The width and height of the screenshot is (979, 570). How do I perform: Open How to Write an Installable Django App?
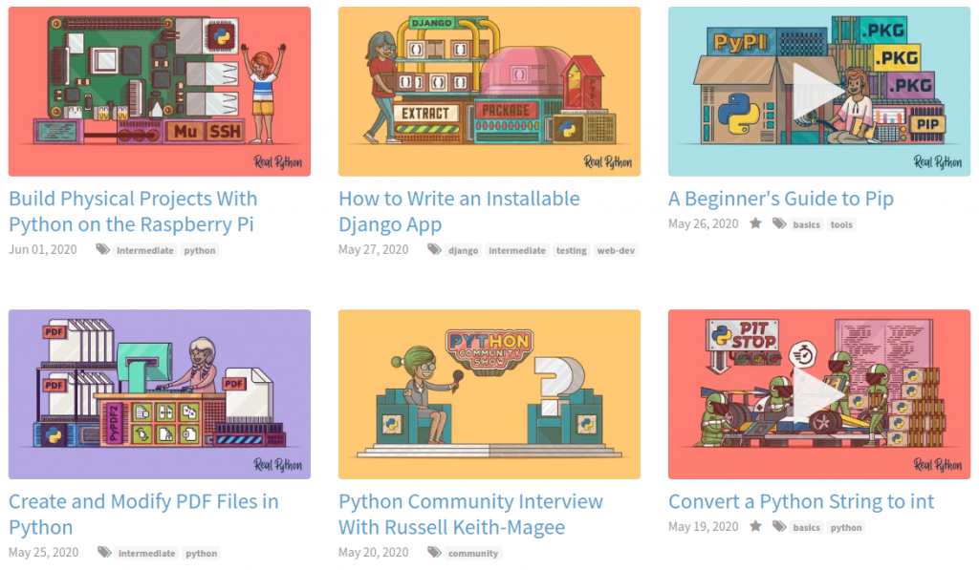[459, 212]
